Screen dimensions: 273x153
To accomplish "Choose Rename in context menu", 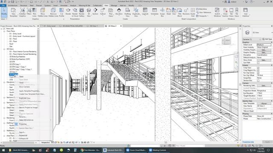I will 23,117.
